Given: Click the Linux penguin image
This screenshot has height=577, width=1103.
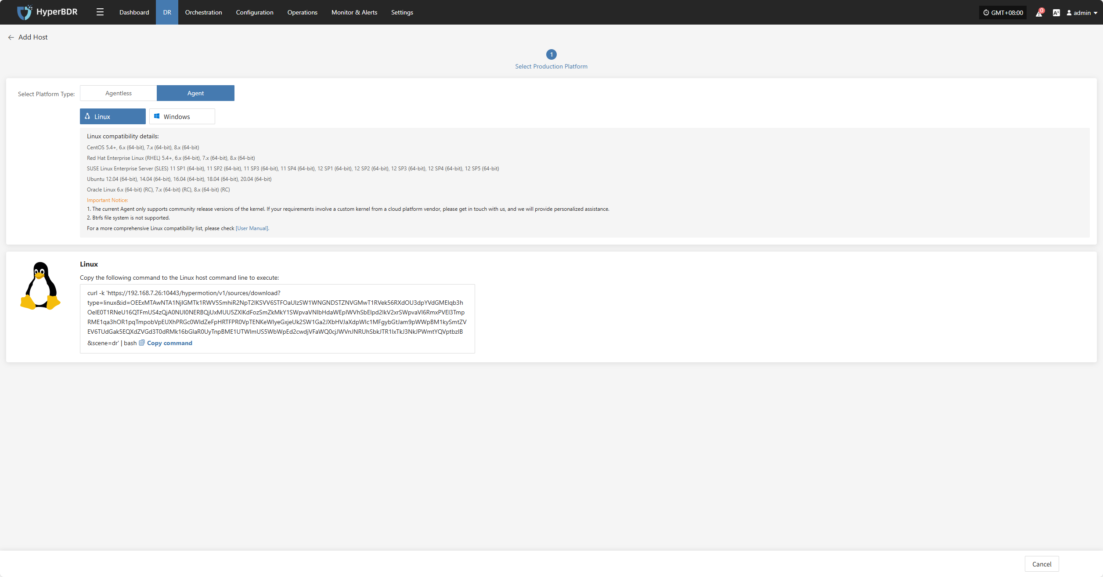Looking at the screenshot, I should (x=40, y=286).
